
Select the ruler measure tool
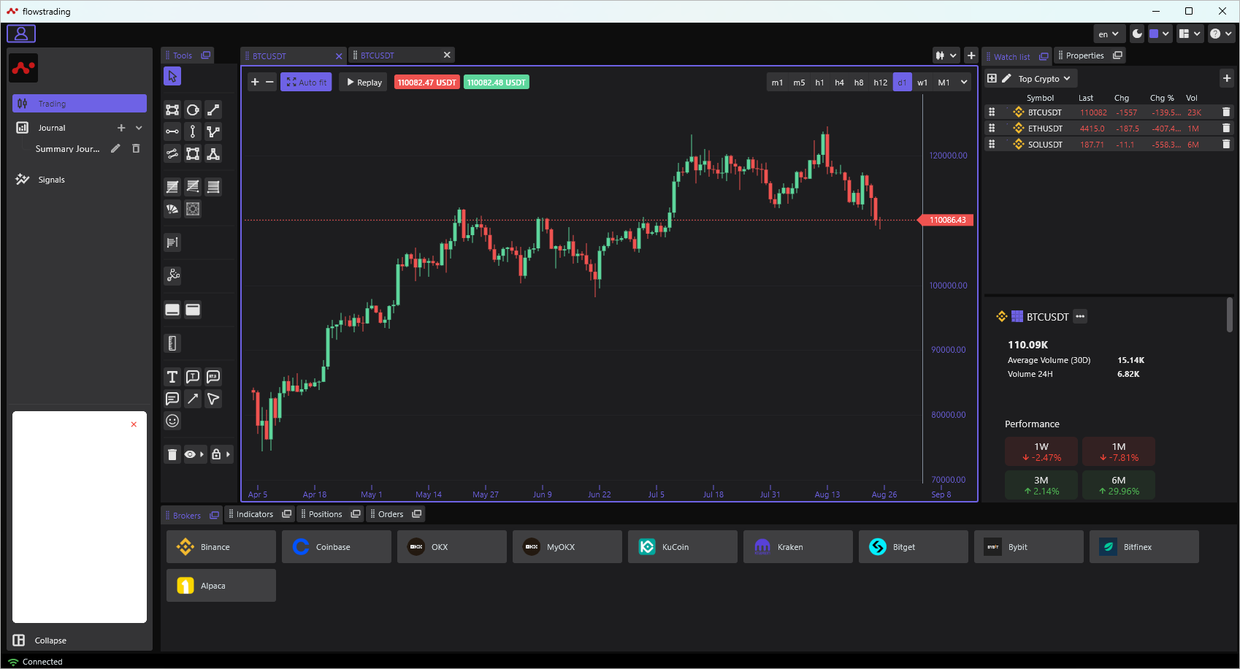click(172, 343)
